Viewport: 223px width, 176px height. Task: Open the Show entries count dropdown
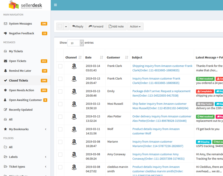pyautogui.click(x=75, y=43)
